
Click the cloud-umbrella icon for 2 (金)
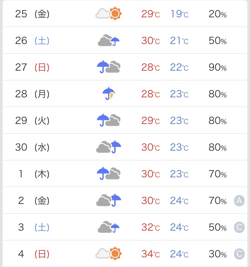point(109,200)
